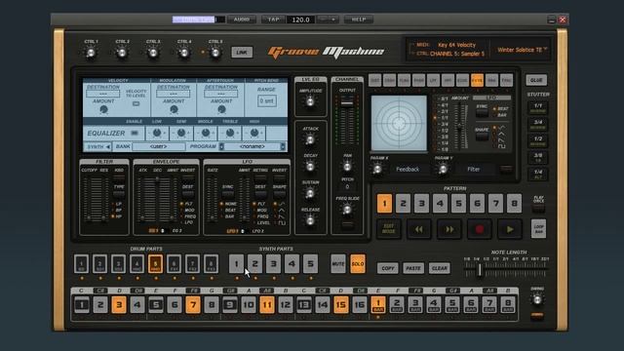Image resolution: width=624 pixels, height=351 pixels.
Task: Toggle the Solo button
Action: tap(358, 264)
